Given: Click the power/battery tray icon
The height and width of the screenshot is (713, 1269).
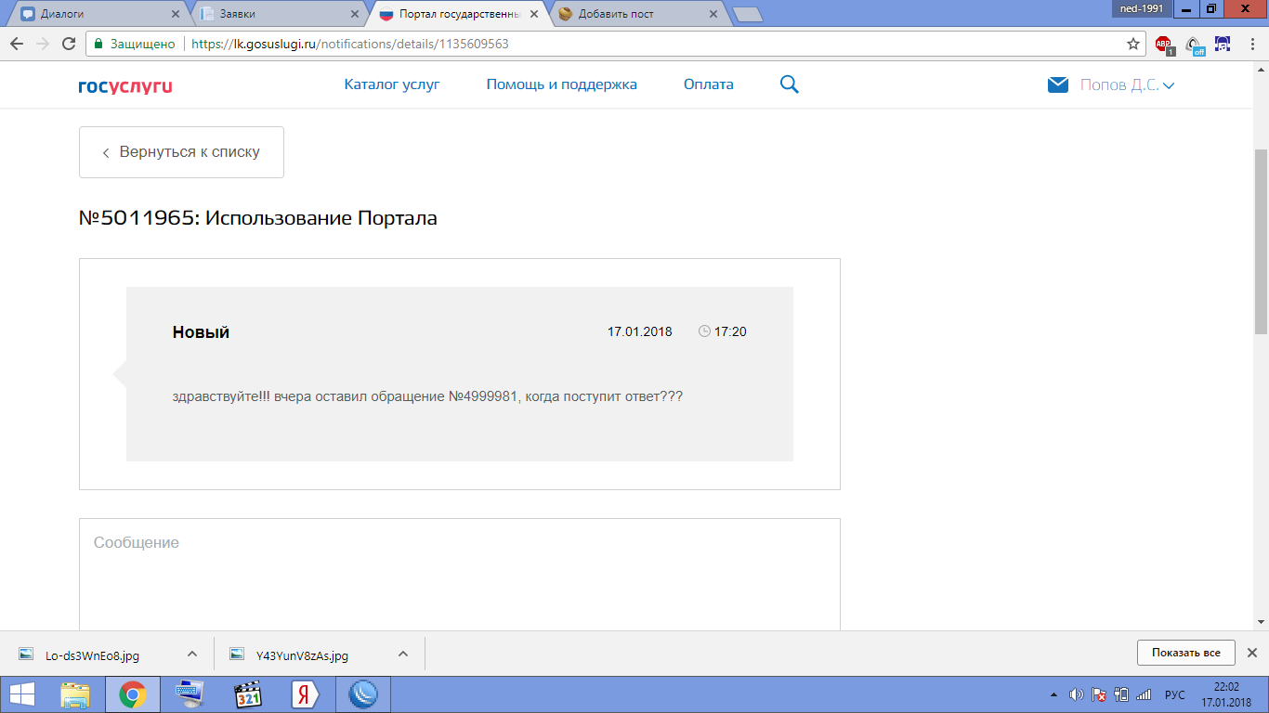Looking at the screenshot, I should [1121, 694].
